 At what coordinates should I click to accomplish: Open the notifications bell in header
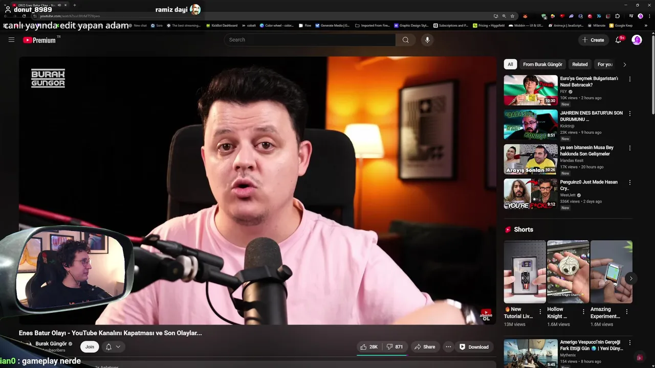coord(618,40)
